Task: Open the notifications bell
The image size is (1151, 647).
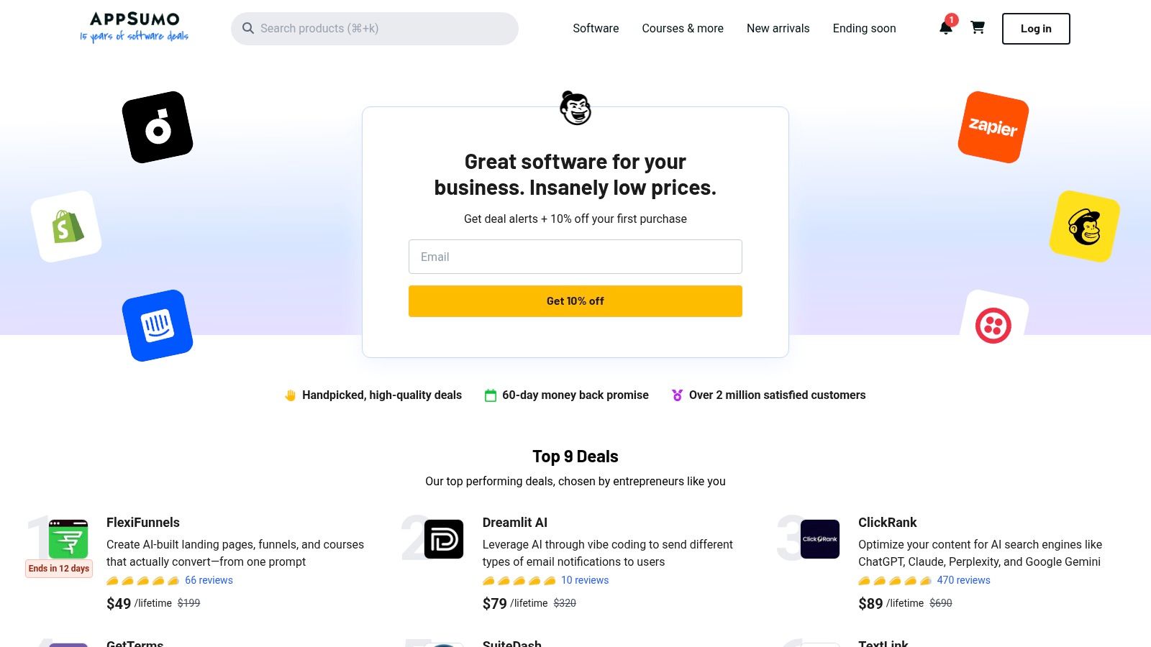Action: 945,29
